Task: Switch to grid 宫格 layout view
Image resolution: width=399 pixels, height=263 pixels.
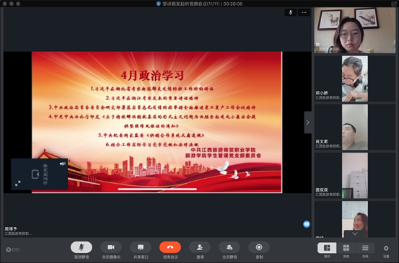Action: 346,248
